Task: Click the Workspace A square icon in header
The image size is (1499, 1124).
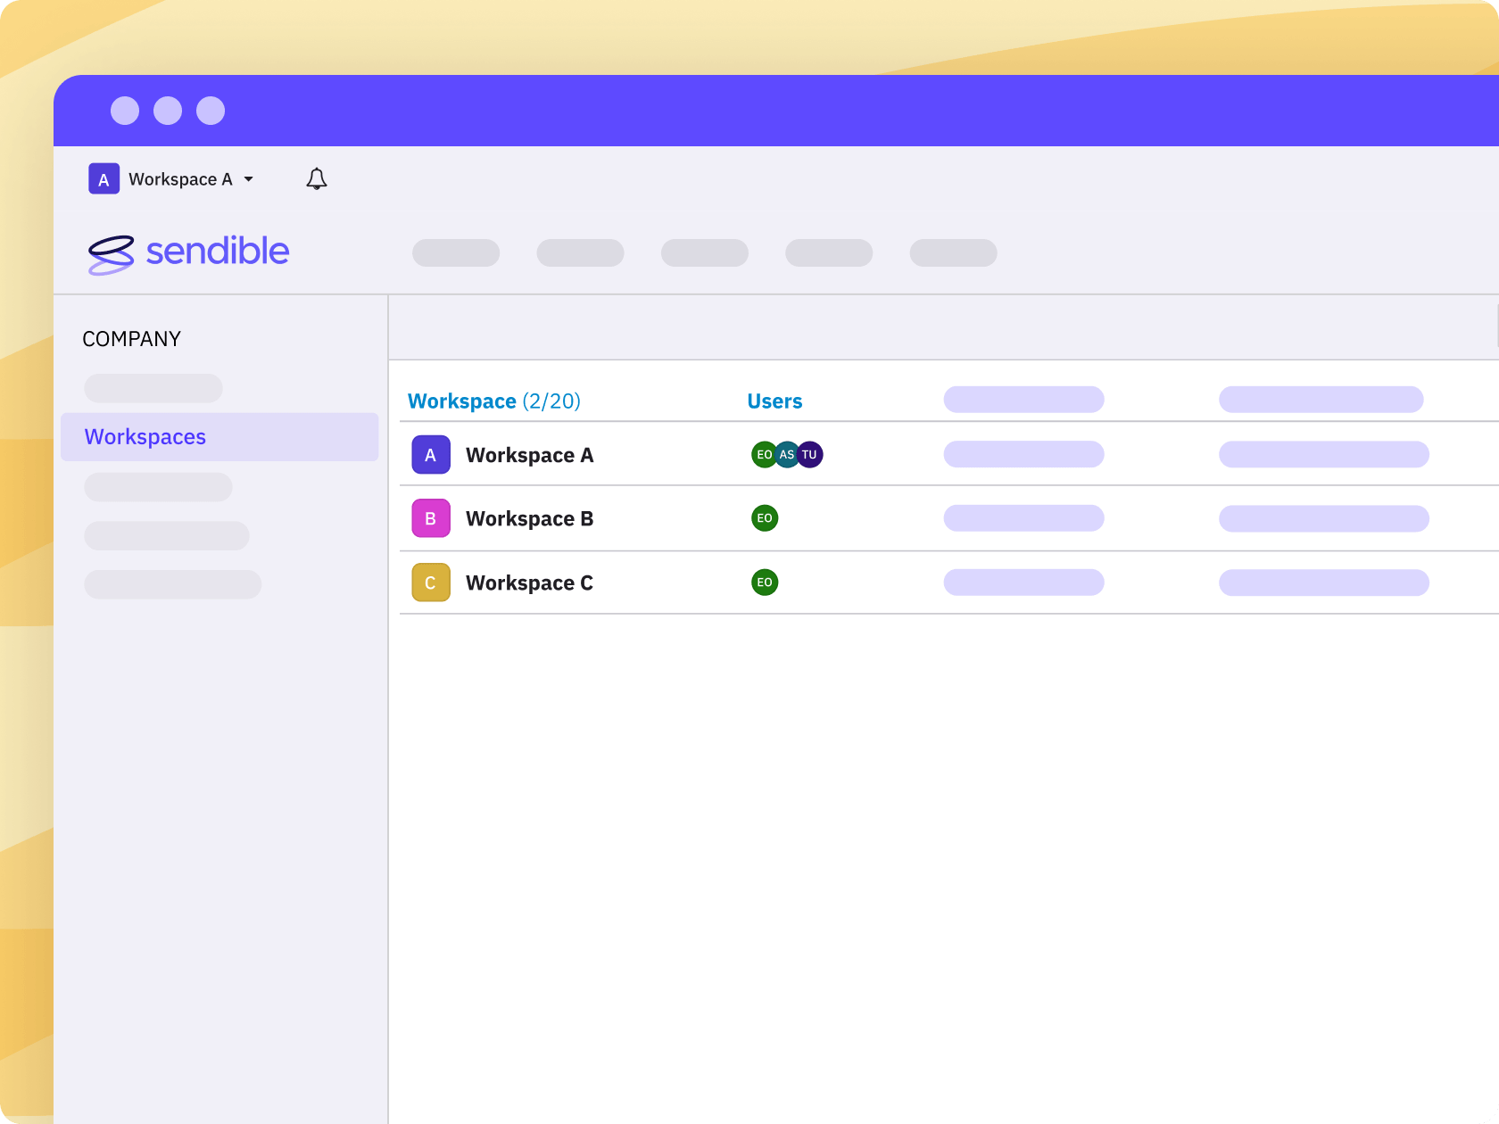Action: click(104, 179)
